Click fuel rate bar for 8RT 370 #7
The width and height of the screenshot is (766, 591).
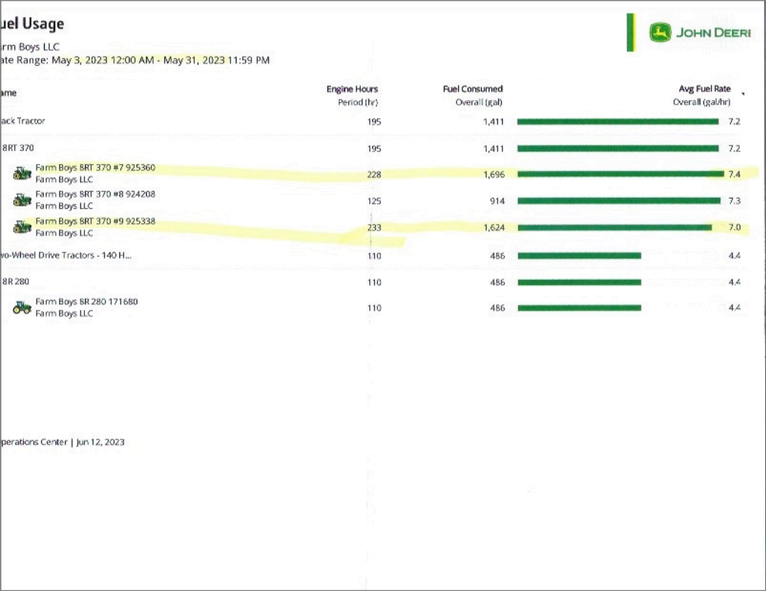pyautogui.click(x=621, y=174)
